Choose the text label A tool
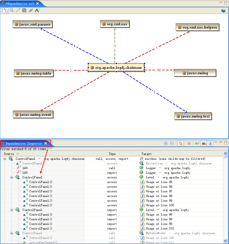Viewport: 229px width, 244px height. (37, 10)
